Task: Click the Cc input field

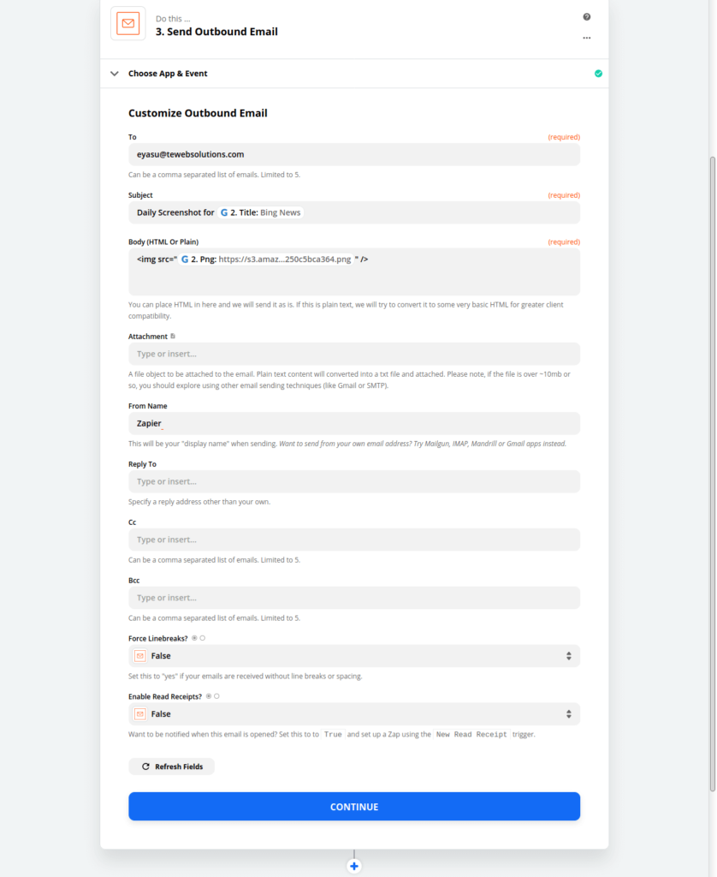Action: coord(353,540)
